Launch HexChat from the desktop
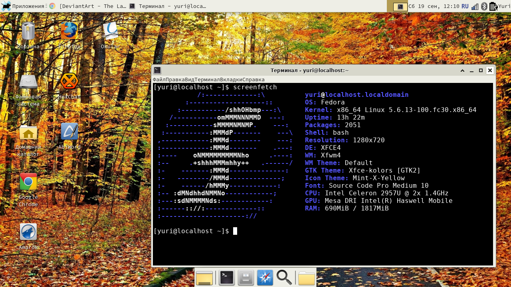Image resolution: width=511 pixels, height=287 pixels. 69,81
